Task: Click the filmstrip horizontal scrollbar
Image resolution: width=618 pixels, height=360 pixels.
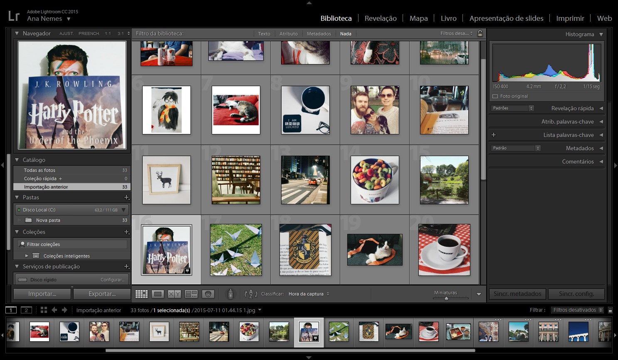Action: tap(290, 350)
